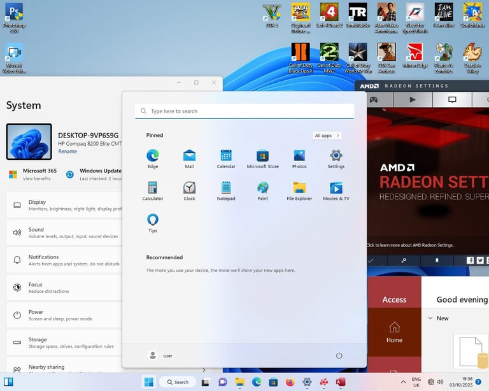
Task: Select Home in the Access sidebar
Action: point(394,332)
